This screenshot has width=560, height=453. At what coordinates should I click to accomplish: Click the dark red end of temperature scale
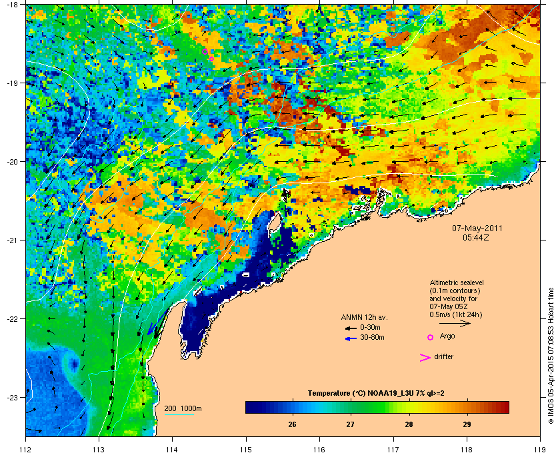pos(505,407)
